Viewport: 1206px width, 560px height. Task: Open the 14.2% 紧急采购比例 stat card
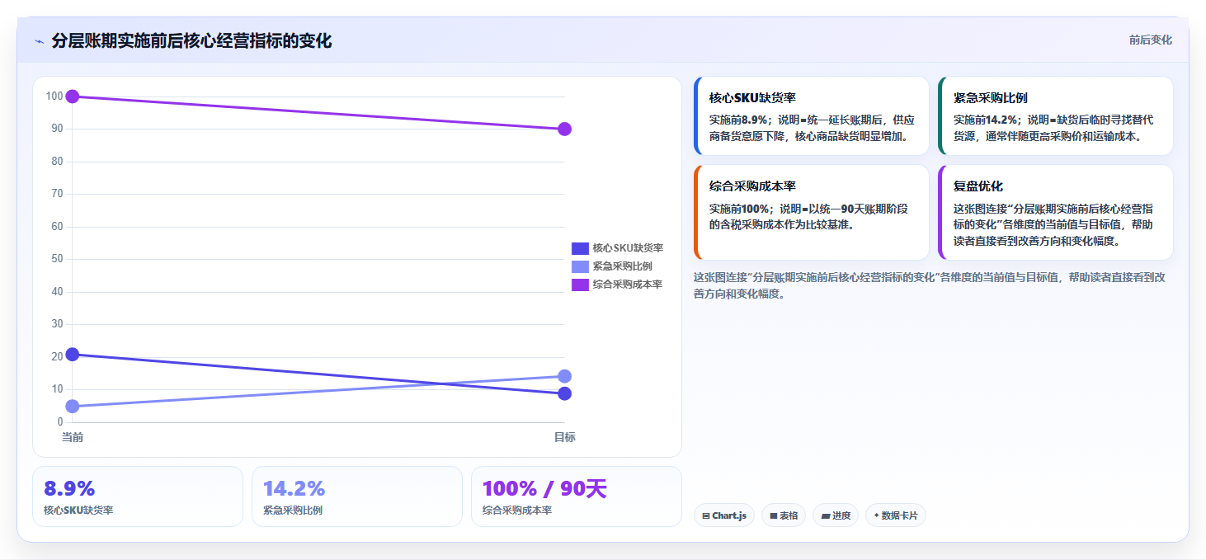click(357, 496)
